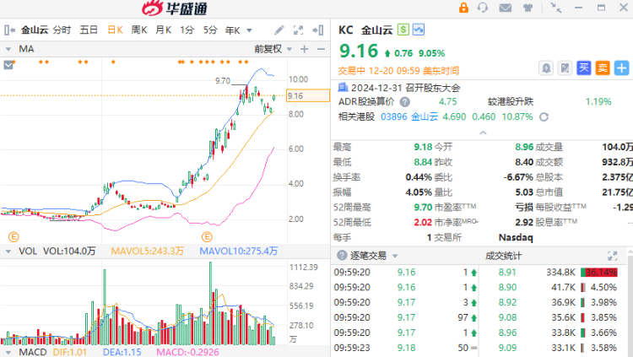Click the orange 卖 sell button
The height and width of the screenshot is (357, 633).
[603, 68]
